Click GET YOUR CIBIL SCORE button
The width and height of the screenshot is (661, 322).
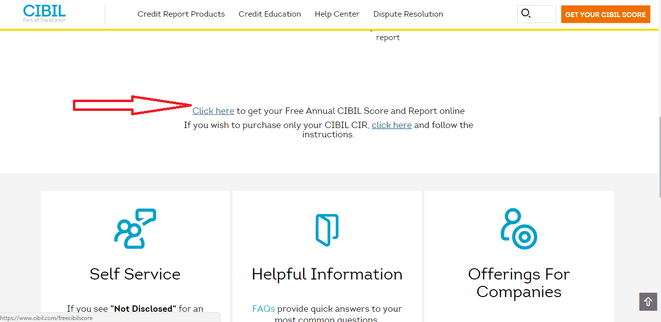click(x=606, y=15)
